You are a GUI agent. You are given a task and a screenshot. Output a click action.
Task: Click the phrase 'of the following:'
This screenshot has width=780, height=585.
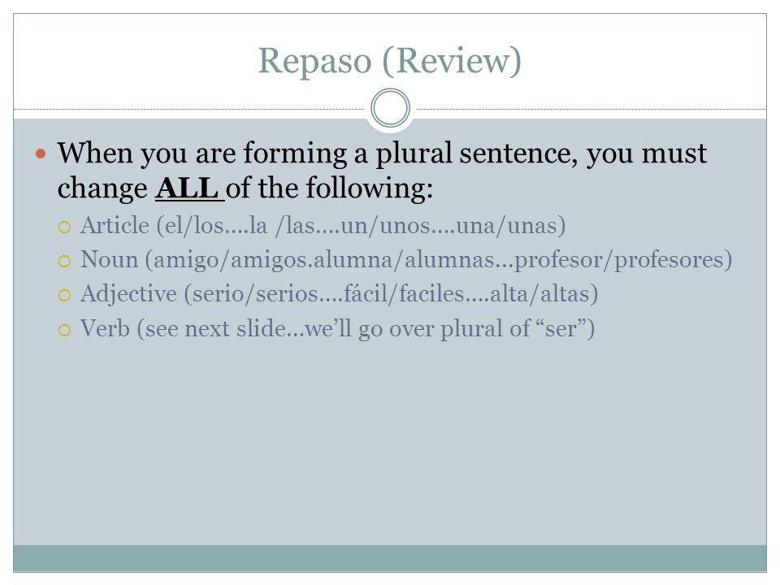pos(329,189)
